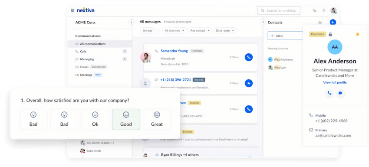
Task: Select the Good satisfaction rating
Action: click(x=126, y=119)
